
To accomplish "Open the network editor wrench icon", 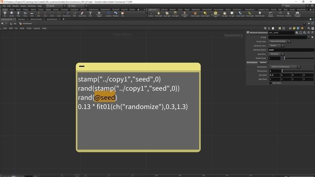I will click(265, 29).
